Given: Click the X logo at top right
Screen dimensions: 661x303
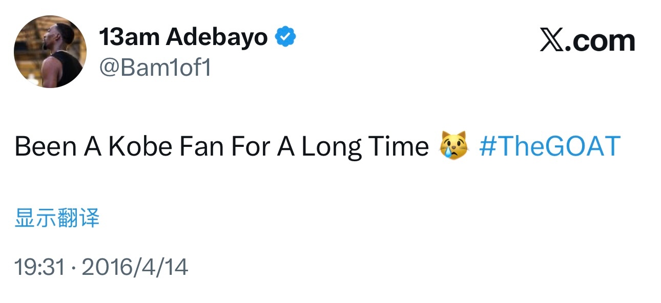Looking at the screenshot, I should [x=552, y=41].
